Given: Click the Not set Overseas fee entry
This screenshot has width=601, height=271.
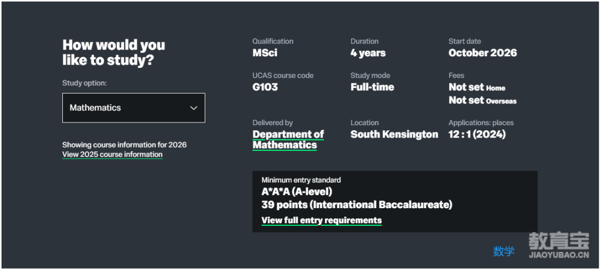Looking at the screenshot, I should click(482, 100).
